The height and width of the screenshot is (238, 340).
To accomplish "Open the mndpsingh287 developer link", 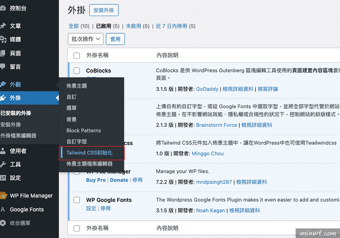I will [214, 182].
